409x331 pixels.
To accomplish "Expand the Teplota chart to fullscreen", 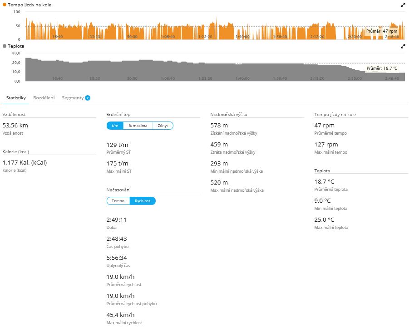I will coord(403,46).
